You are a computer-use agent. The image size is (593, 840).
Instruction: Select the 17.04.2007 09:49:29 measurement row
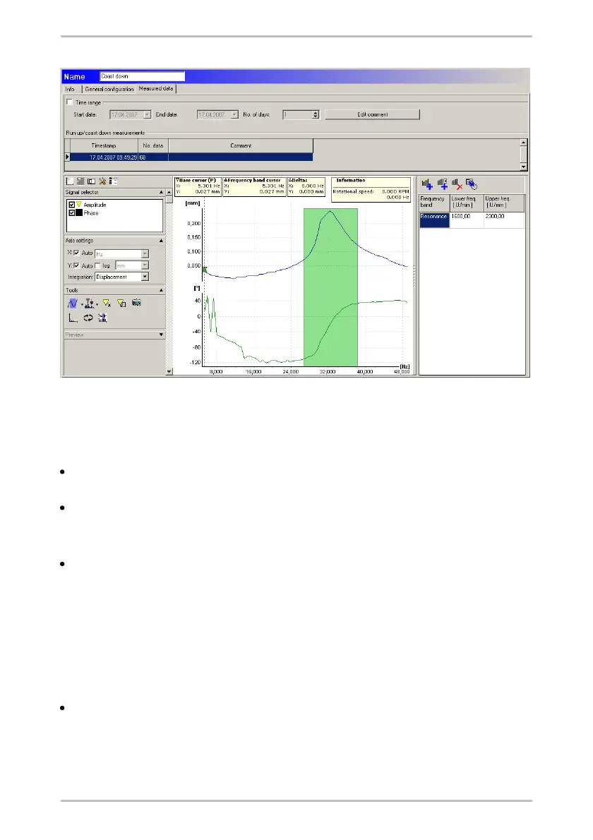[x=192, y=157]
